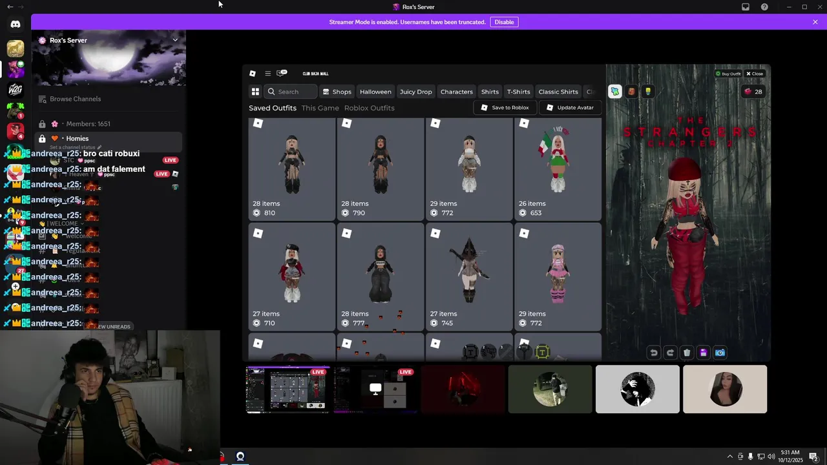Viewport: 827px width, 465px height.
Task: Select the red-lit participant tile
Action: coord(463,389)
